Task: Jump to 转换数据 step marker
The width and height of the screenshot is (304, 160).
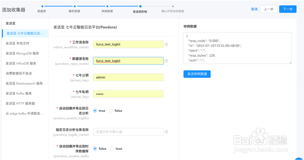Action: [107, 6]
